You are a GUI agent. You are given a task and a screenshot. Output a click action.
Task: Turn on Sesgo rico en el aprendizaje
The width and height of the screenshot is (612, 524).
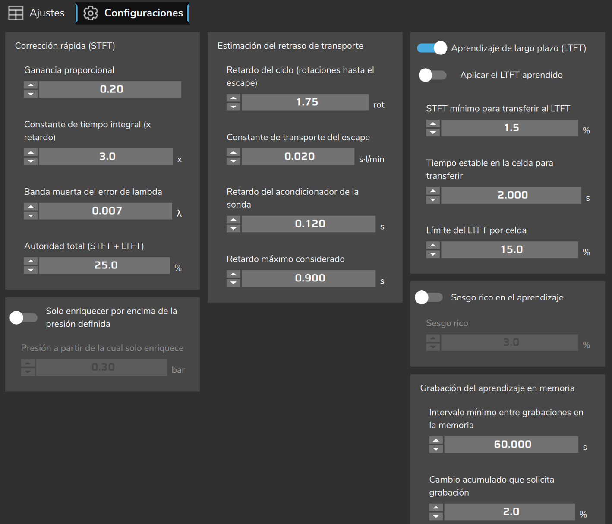429,297
